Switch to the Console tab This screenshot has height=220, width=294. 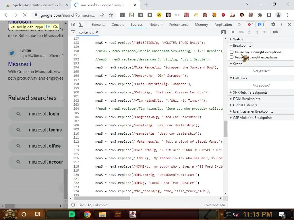point(118,25)
